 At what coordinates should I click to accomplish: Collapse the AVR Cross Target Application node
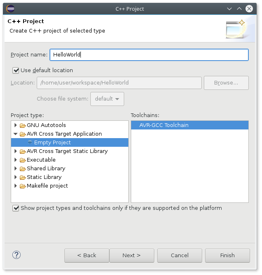click(15, 134)
